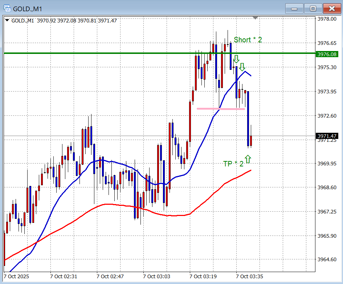The image size is (343, 284).
Task: Close the GOLD.,M1 chart window
Action: coord(331,8)
